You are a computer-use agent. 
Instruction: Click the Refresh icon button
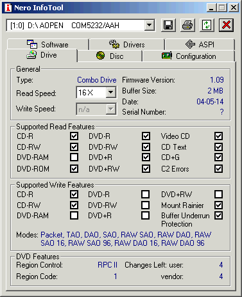pyautogui.click(x=207, y=25)
